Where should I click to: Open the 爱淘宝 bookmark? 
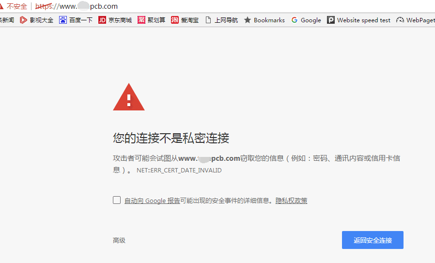185,20
